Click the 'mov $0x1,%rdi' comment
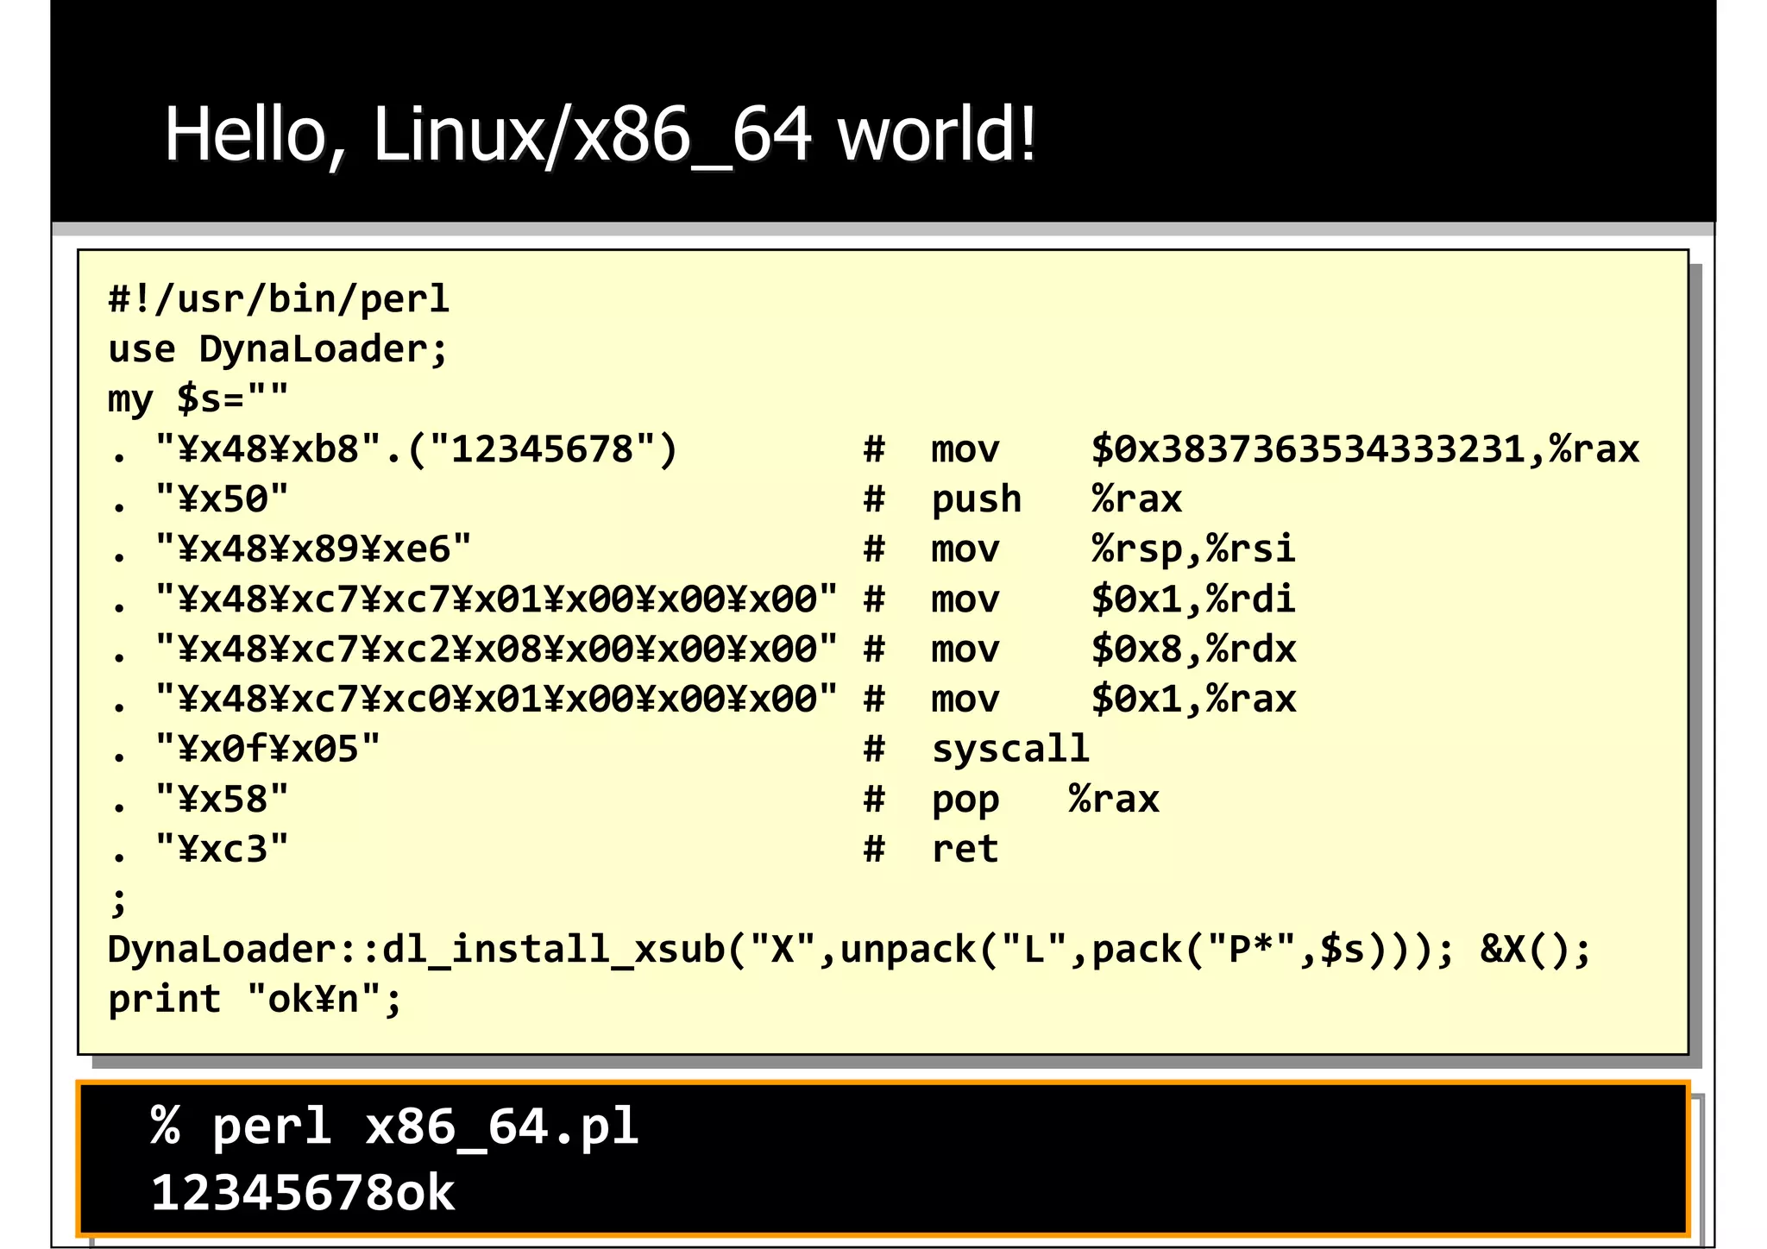The height and width of the screenshot is (1249, 1767). tap(1113, 599)
